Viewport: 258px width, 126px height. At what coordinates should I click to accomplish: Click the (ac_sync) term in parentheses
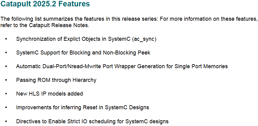pos(144,40)
